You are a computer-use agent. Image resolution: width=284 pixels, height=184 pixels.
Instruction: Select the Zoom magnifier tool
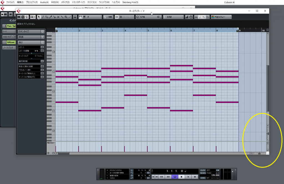click(66, 17)
